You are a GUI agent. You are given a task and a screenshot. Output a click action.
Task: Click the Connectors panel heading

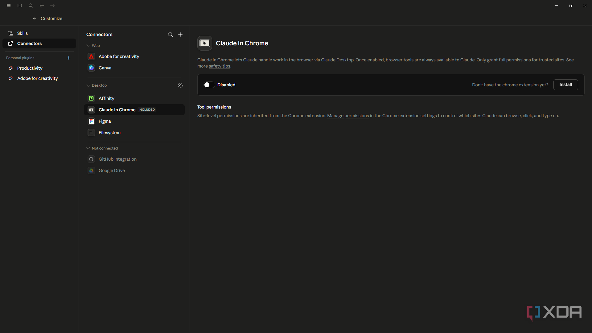99,35
